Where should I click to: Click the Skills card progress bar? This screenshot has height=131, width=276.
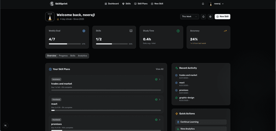(112, 44)
